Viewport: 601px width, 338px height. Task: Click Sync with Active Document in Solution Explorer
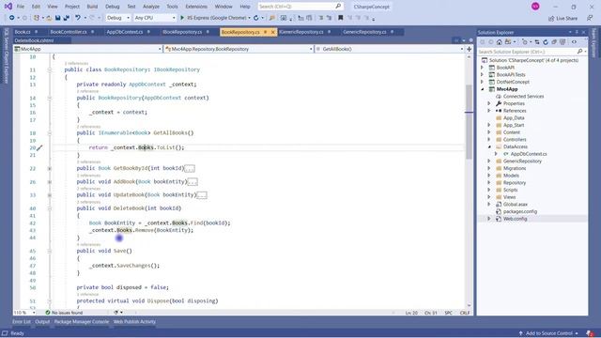tap(537, 42)
